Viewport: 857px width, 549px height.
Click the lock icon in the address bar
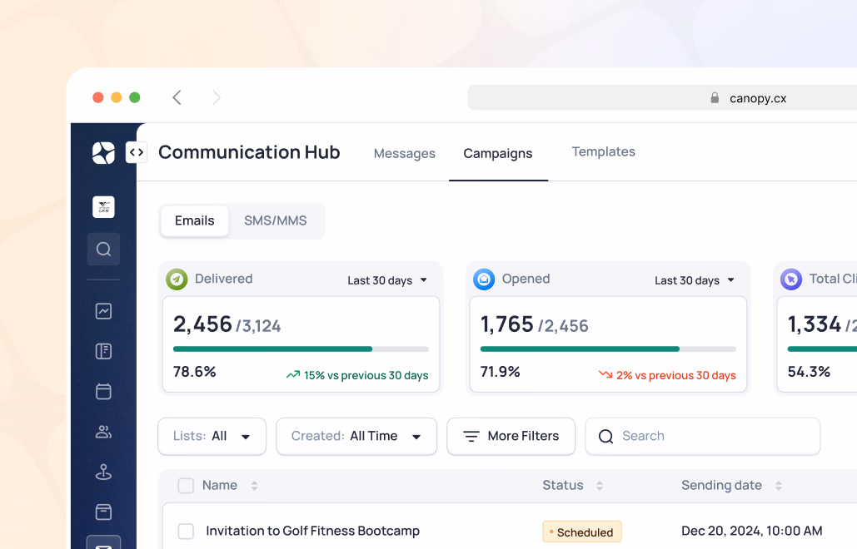(x=715, y=97)
